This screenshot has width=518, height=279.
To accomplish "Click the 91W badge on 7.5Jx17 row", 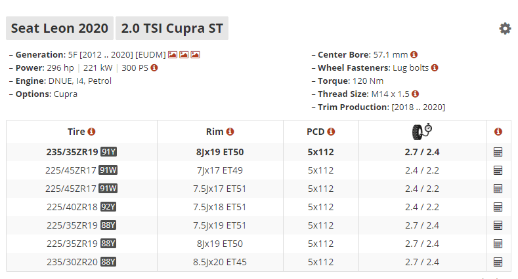I will [x=108, y=189].
